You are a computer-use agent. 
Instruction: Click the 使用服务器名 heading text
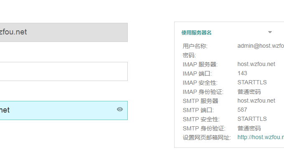coord(197,32)
